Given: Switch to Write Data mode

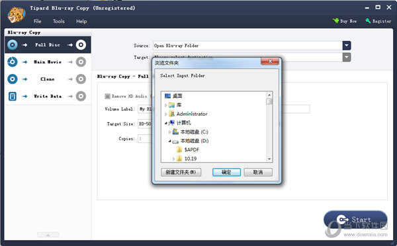Looking at the screenshot, I should pyautogui.click(x=48, y=96).
